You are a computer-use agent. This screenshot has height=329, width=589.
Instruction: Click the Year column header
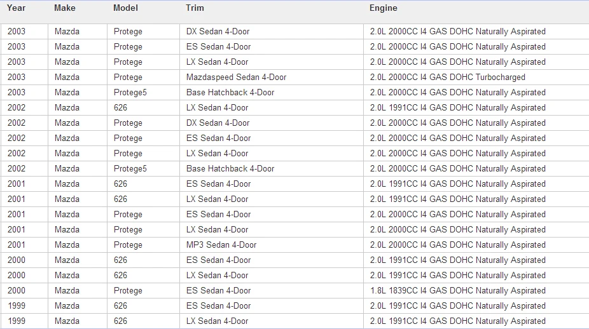[x=16, y=8]
